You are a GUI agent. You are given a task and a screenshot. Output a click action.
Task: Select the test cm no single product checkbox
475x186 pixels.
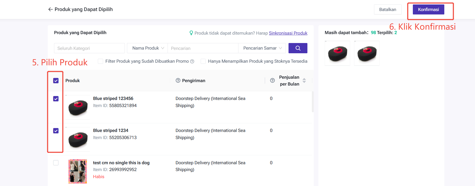56,163
